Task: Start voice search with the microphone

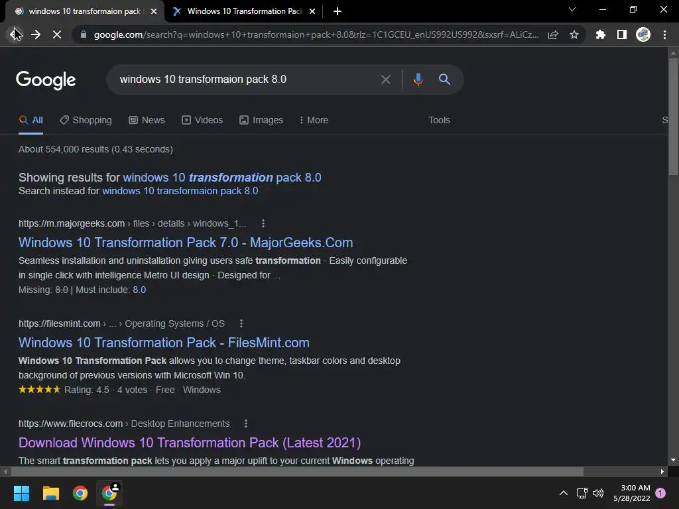Action: point(418,80)
